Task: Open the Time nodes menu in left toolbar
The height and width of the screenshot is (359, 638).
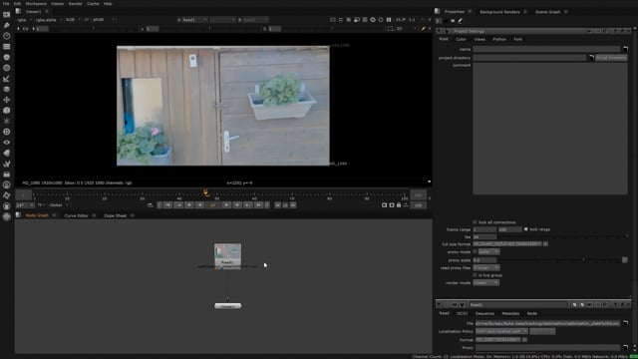Action: (7, 36)
